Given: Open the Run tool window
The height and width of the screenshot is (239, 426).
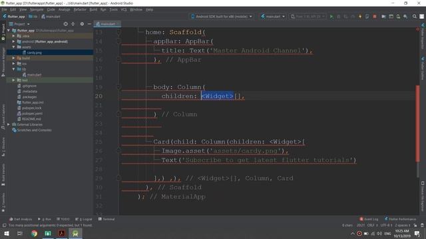Looking at the screenshot, I should coord(45,219).
